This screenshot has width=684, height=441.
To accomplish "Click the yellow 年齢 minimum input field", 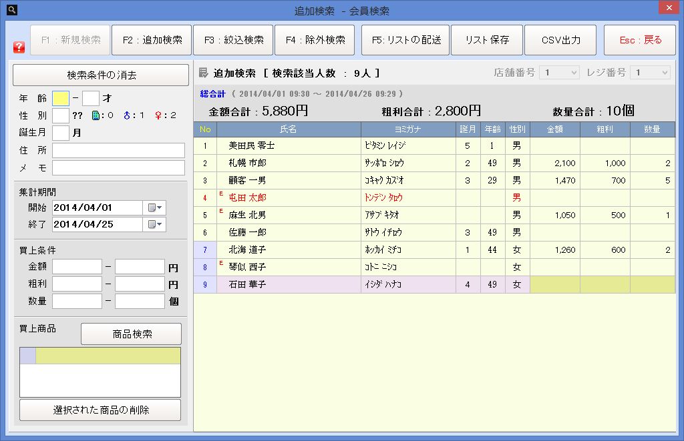I will click(60, 99).
